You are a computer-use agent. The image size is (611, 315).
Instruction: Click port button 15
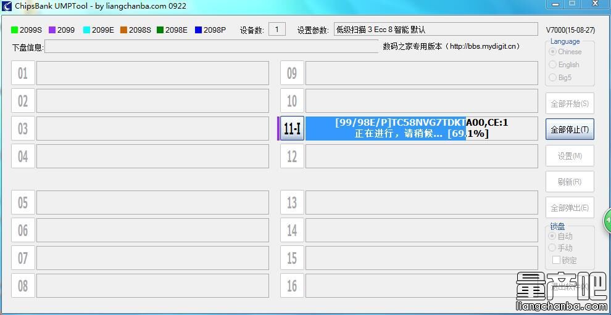tap(293, 258)
